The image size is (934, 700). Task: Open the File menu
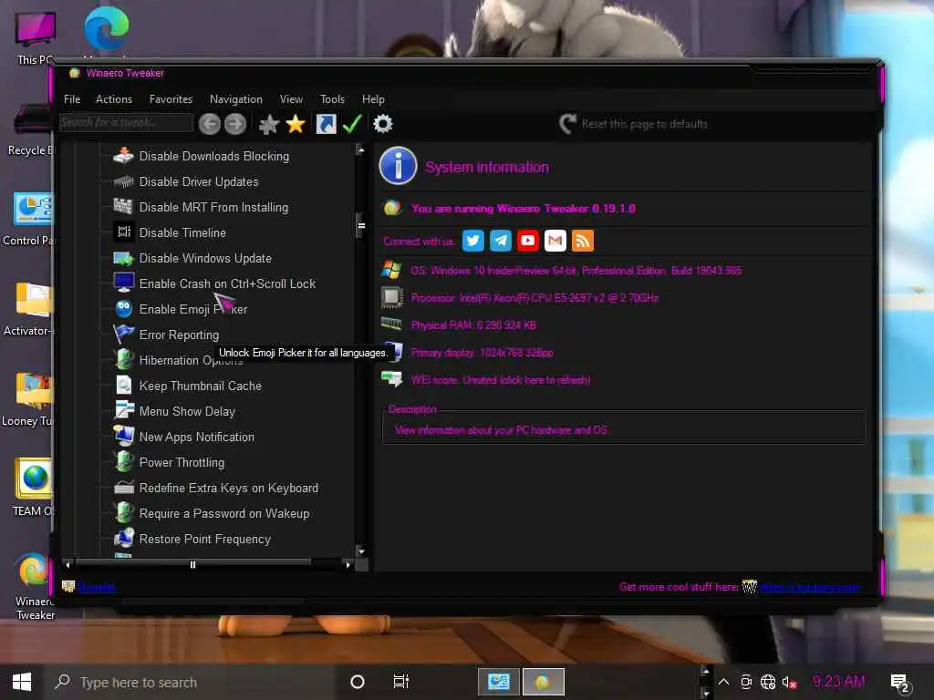tap(72, 98)
